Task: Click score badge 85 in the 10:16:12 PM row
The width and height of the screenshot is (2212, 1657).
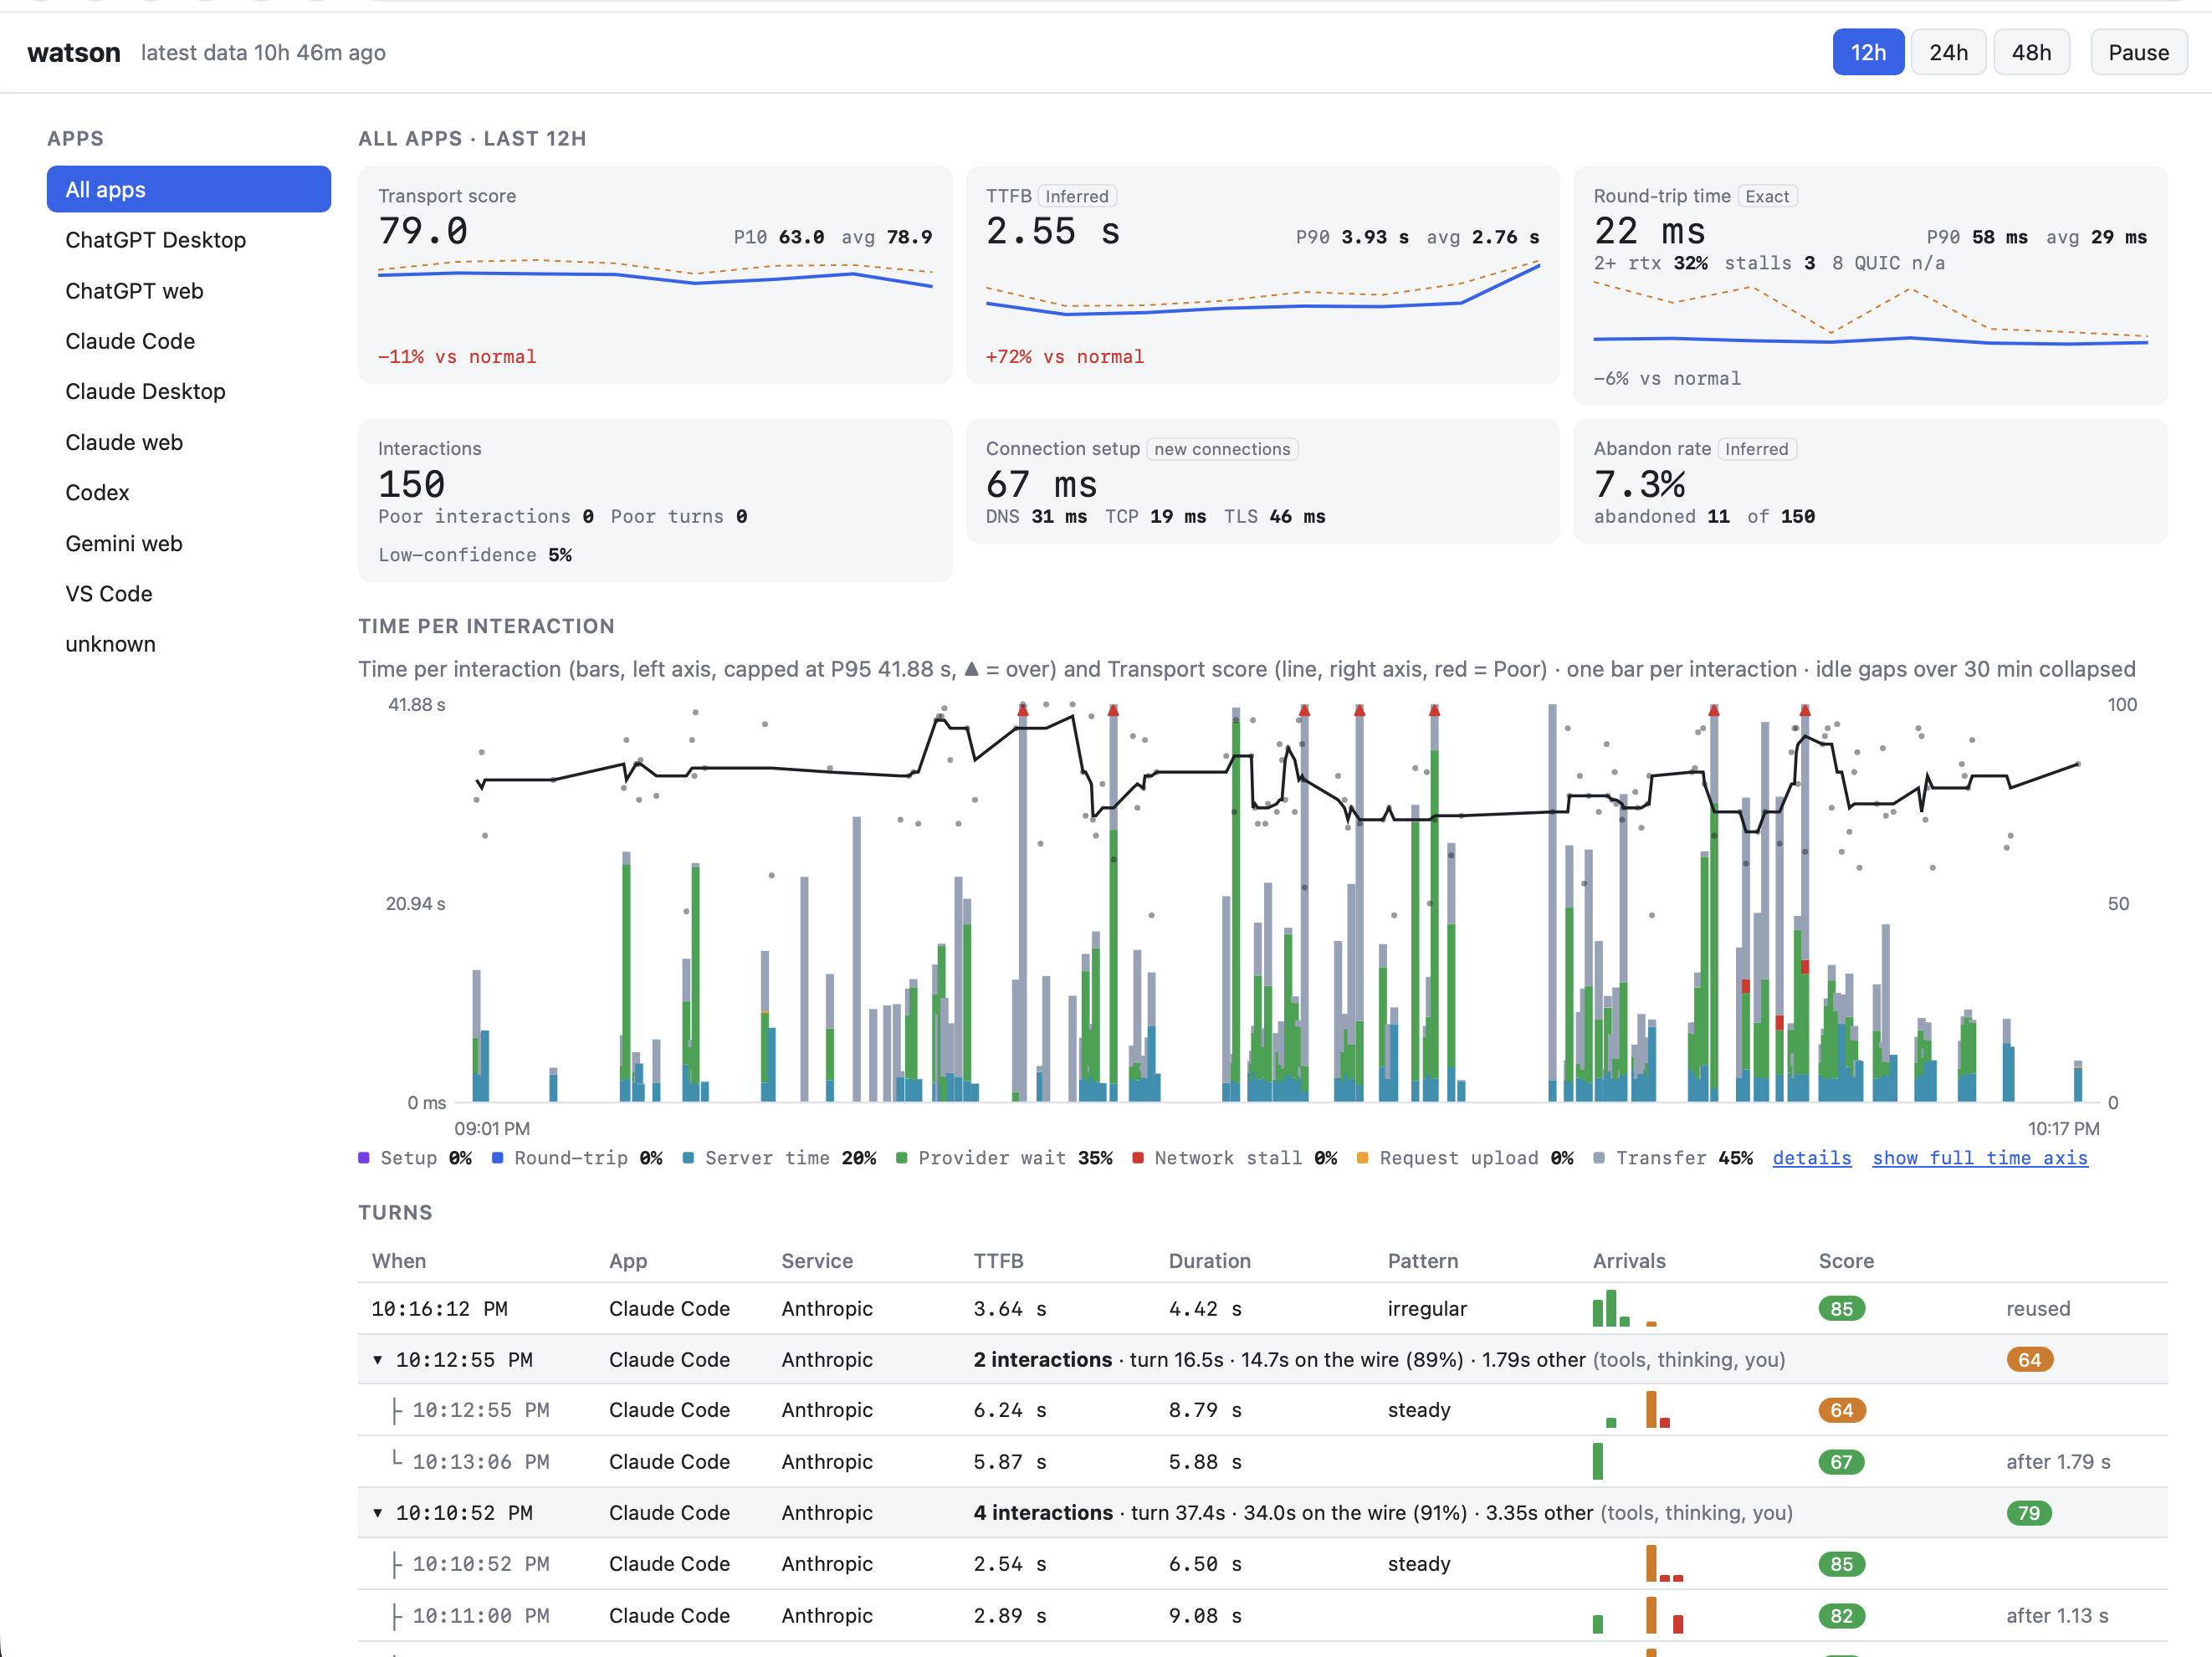Action: pyautogui.click(x=1841, y=1308)
